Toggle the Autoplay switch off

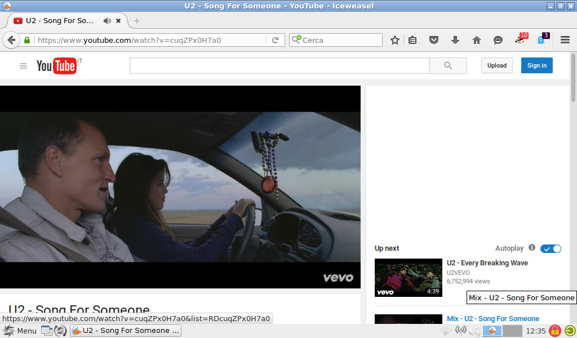click(551, 248)
